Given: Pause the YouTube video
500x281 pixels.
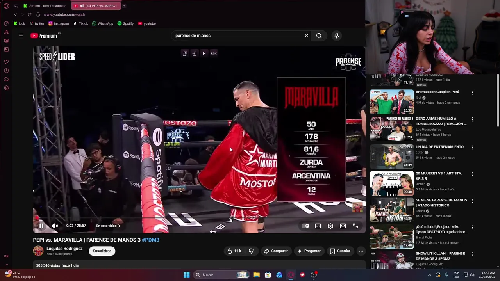Looking at the screenshot, I should [x=41, y=226].
